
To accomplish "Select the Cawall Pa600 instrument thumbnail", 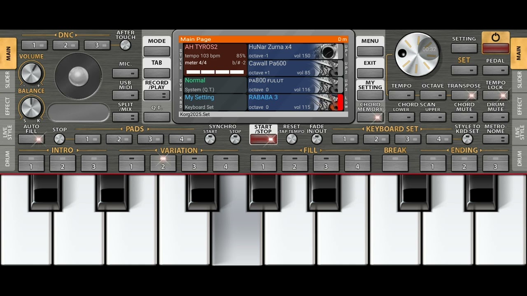I will 328,68.
